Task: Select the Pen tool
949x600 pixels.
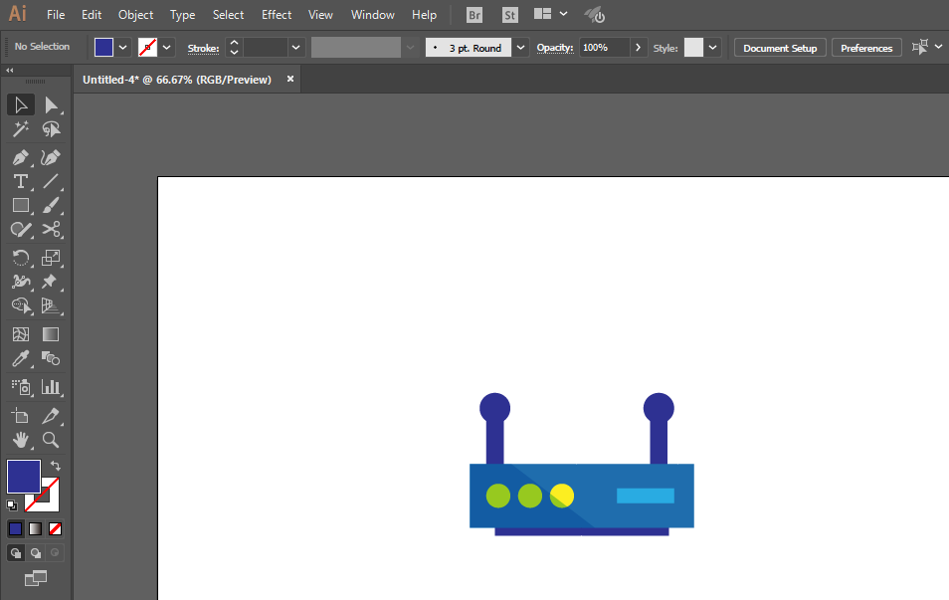Action: pos(20,157)
